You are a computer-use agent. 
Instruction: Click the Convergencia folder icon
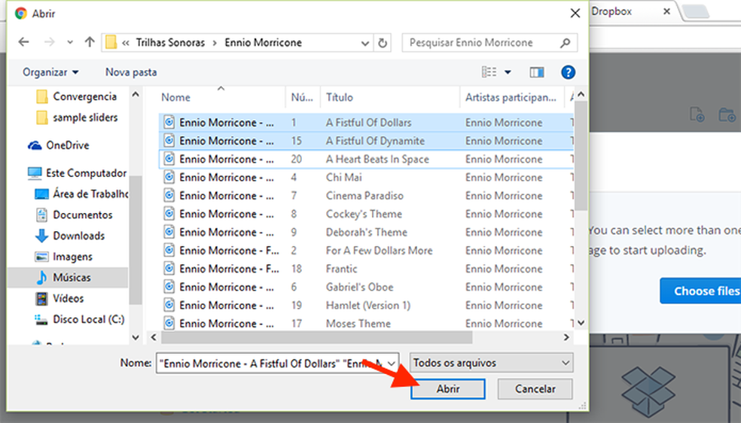[x=41, y=97]
